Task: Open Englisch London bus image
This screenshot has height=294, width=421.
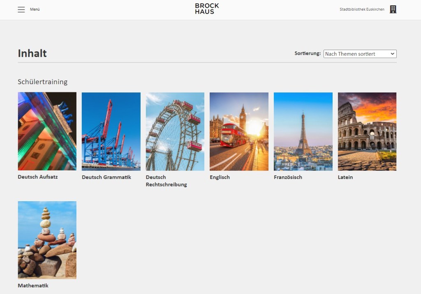Action: coord(239,131)
